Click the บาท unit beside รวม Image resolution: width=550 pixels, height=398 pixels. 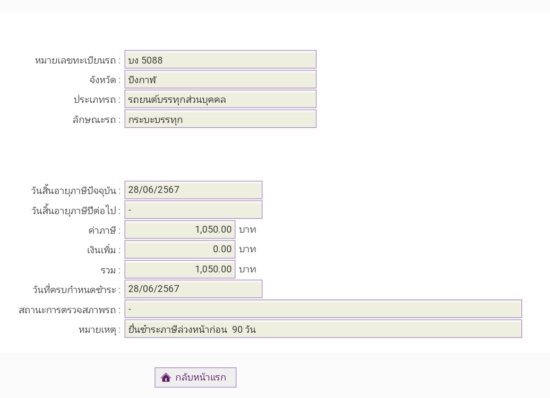(x=247, y=270)
